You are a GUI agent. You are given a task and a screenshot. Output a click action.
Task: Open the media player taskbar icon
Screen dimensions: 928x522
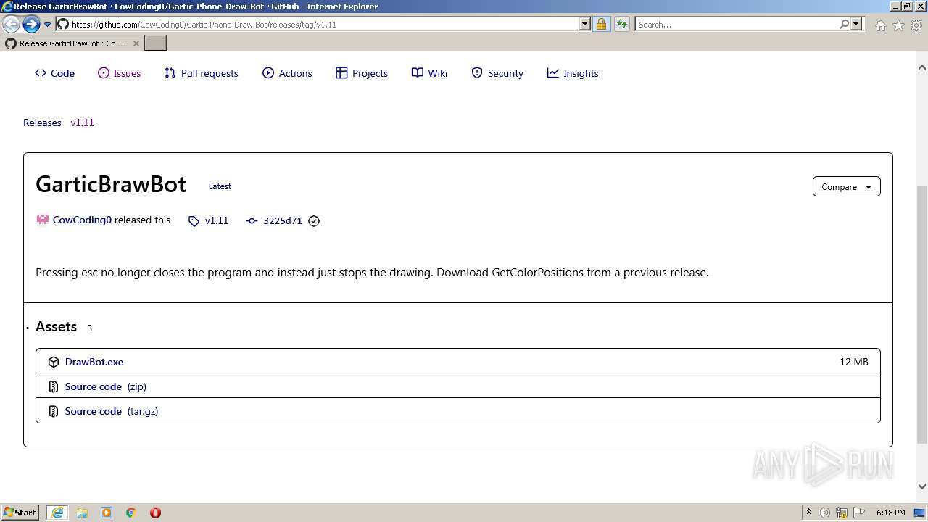click(x=107, y=513)
